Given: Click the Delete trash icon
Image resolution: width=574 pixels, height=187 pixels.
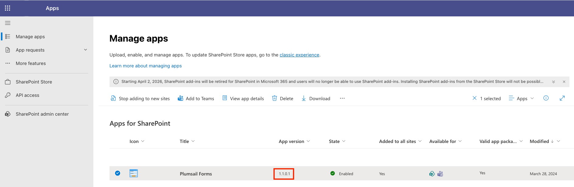Looking at the screenshot, I should pos(274,98).
